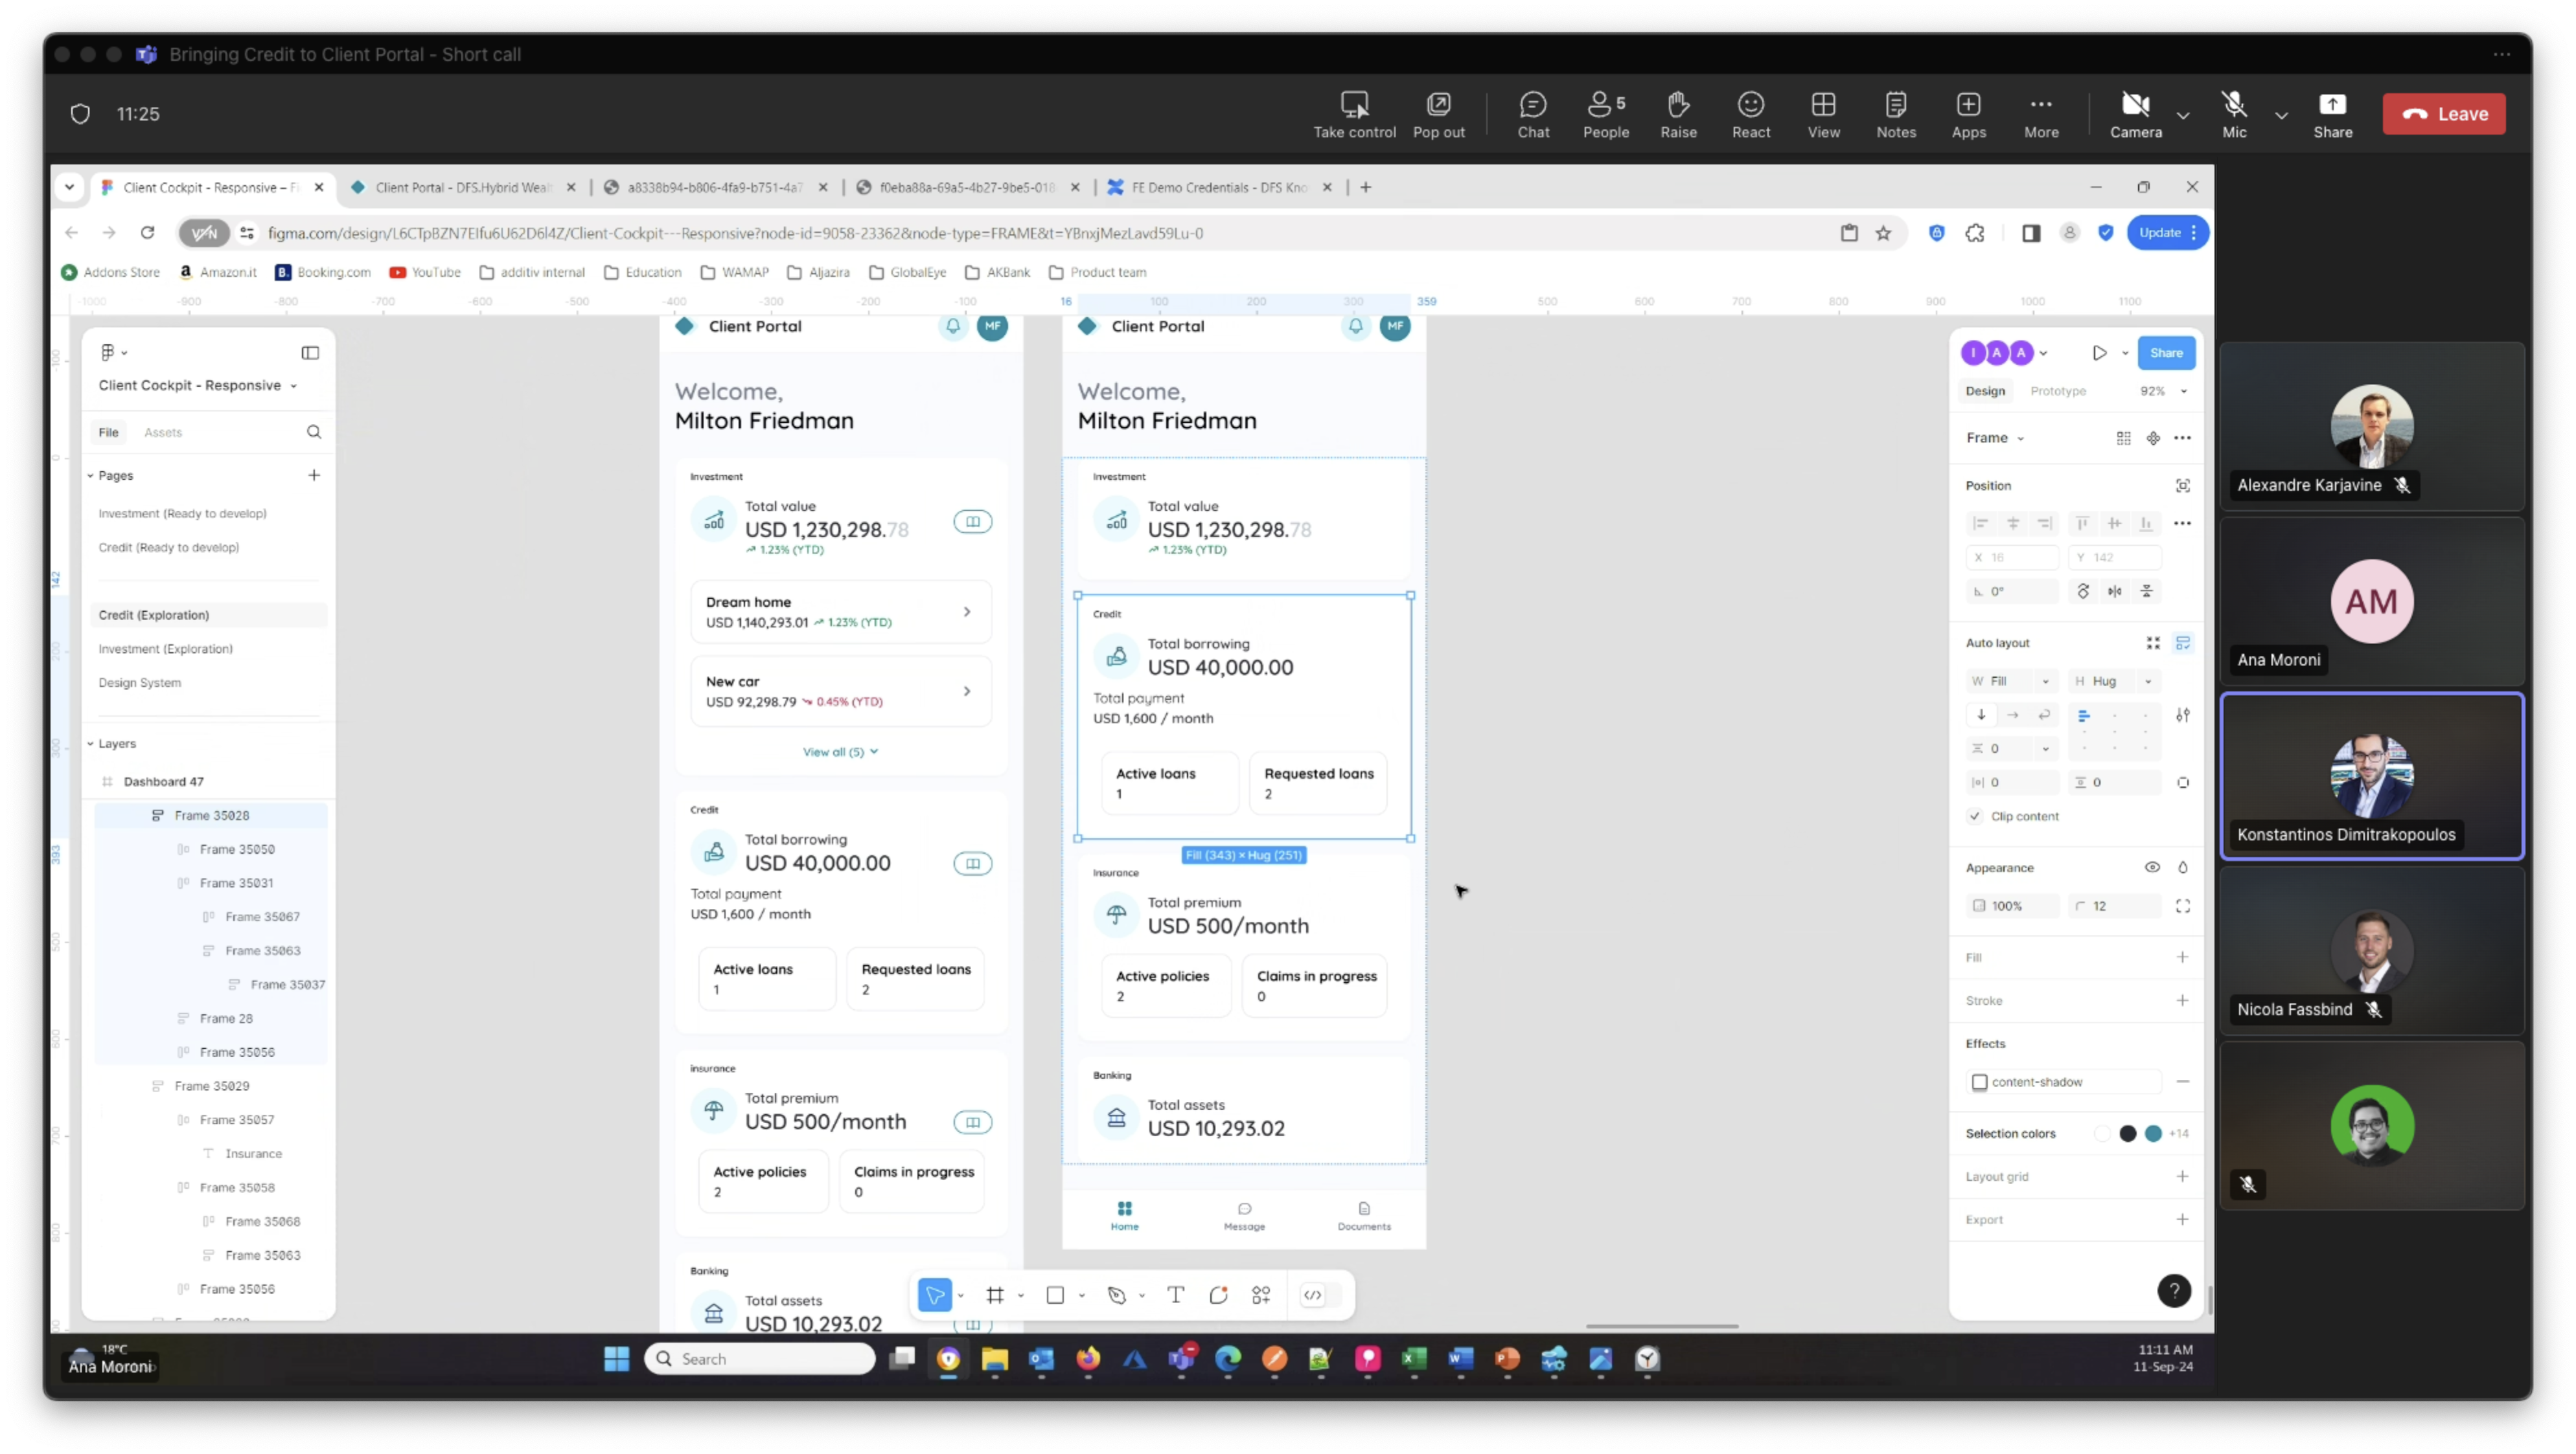Click the Figma Share button
The image size is (2576, 1454).
point(2166,353)
